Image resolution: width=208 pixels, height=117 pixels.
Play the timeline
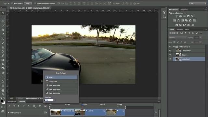pos(19,106)
